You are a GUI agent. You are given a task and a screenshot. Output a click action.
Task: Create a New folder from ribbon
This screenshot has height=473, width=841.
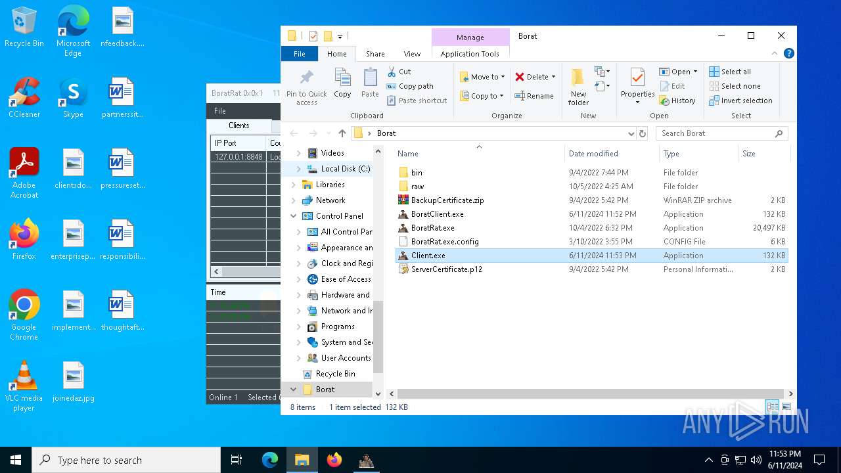(x=578, y=86)
